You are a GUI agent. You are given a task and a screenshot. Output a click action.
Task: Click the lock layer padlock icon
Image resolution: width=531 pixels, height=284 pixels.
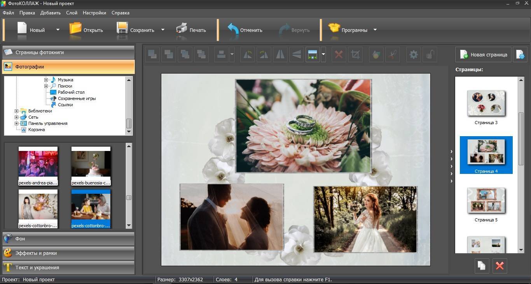click(x=430, y=55)
